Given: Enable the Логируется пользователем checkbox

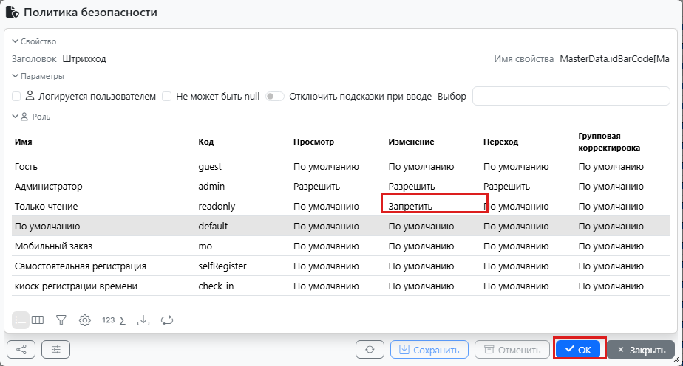Looking at the screenshot, I should point(16,97).
